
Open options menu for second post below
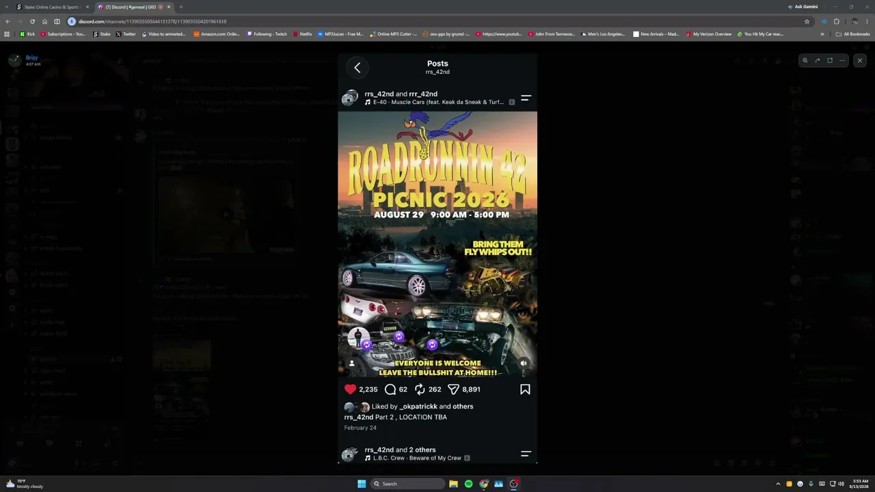[526, 453]
